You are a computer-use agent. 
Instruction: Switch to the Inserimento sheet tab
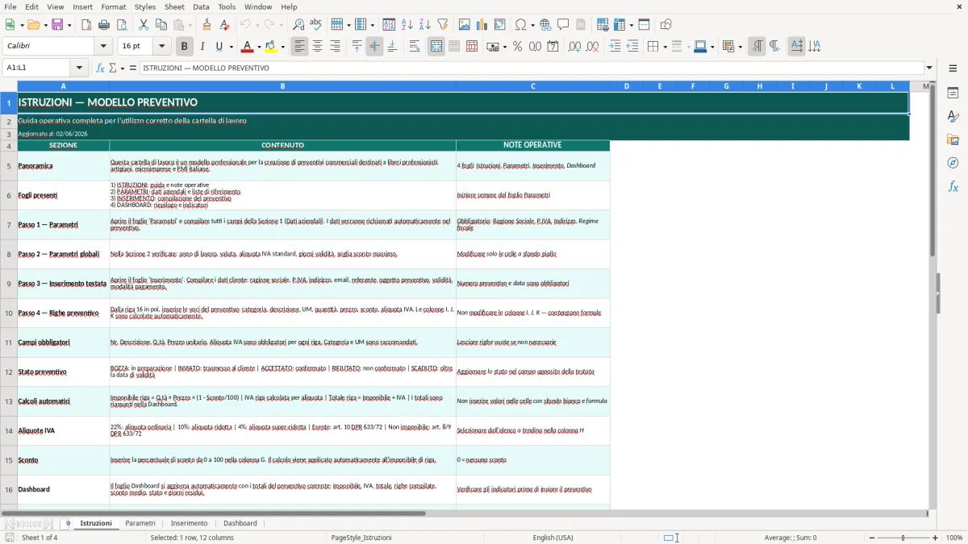(189, 523)
